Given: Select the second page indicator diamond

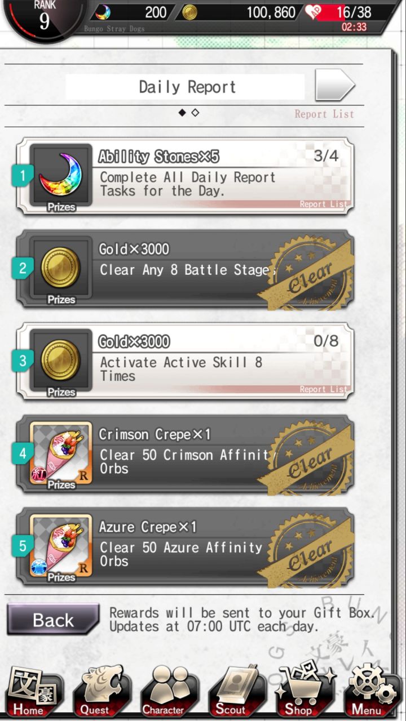Looking at the screenshot, I should pyautogui.click(x=195, y=113).
